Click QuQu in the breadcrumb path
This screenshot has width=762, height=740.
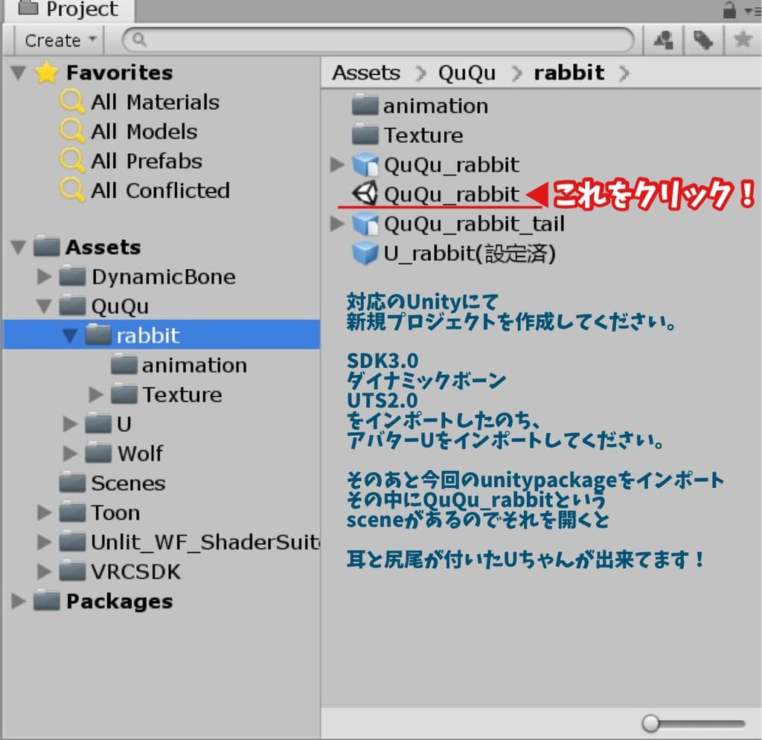[467, 74]
